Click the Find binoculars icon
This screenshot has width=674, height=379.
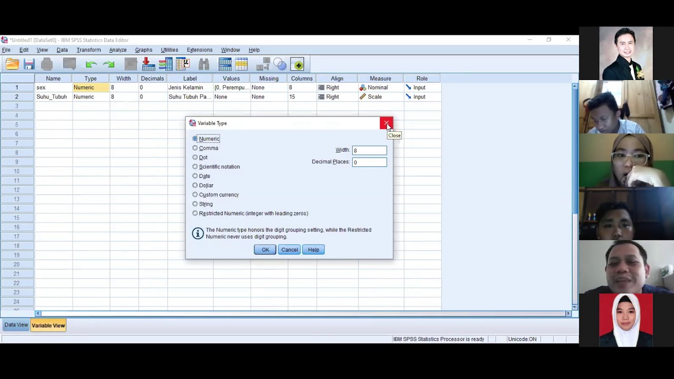click(x=204, y=65)
